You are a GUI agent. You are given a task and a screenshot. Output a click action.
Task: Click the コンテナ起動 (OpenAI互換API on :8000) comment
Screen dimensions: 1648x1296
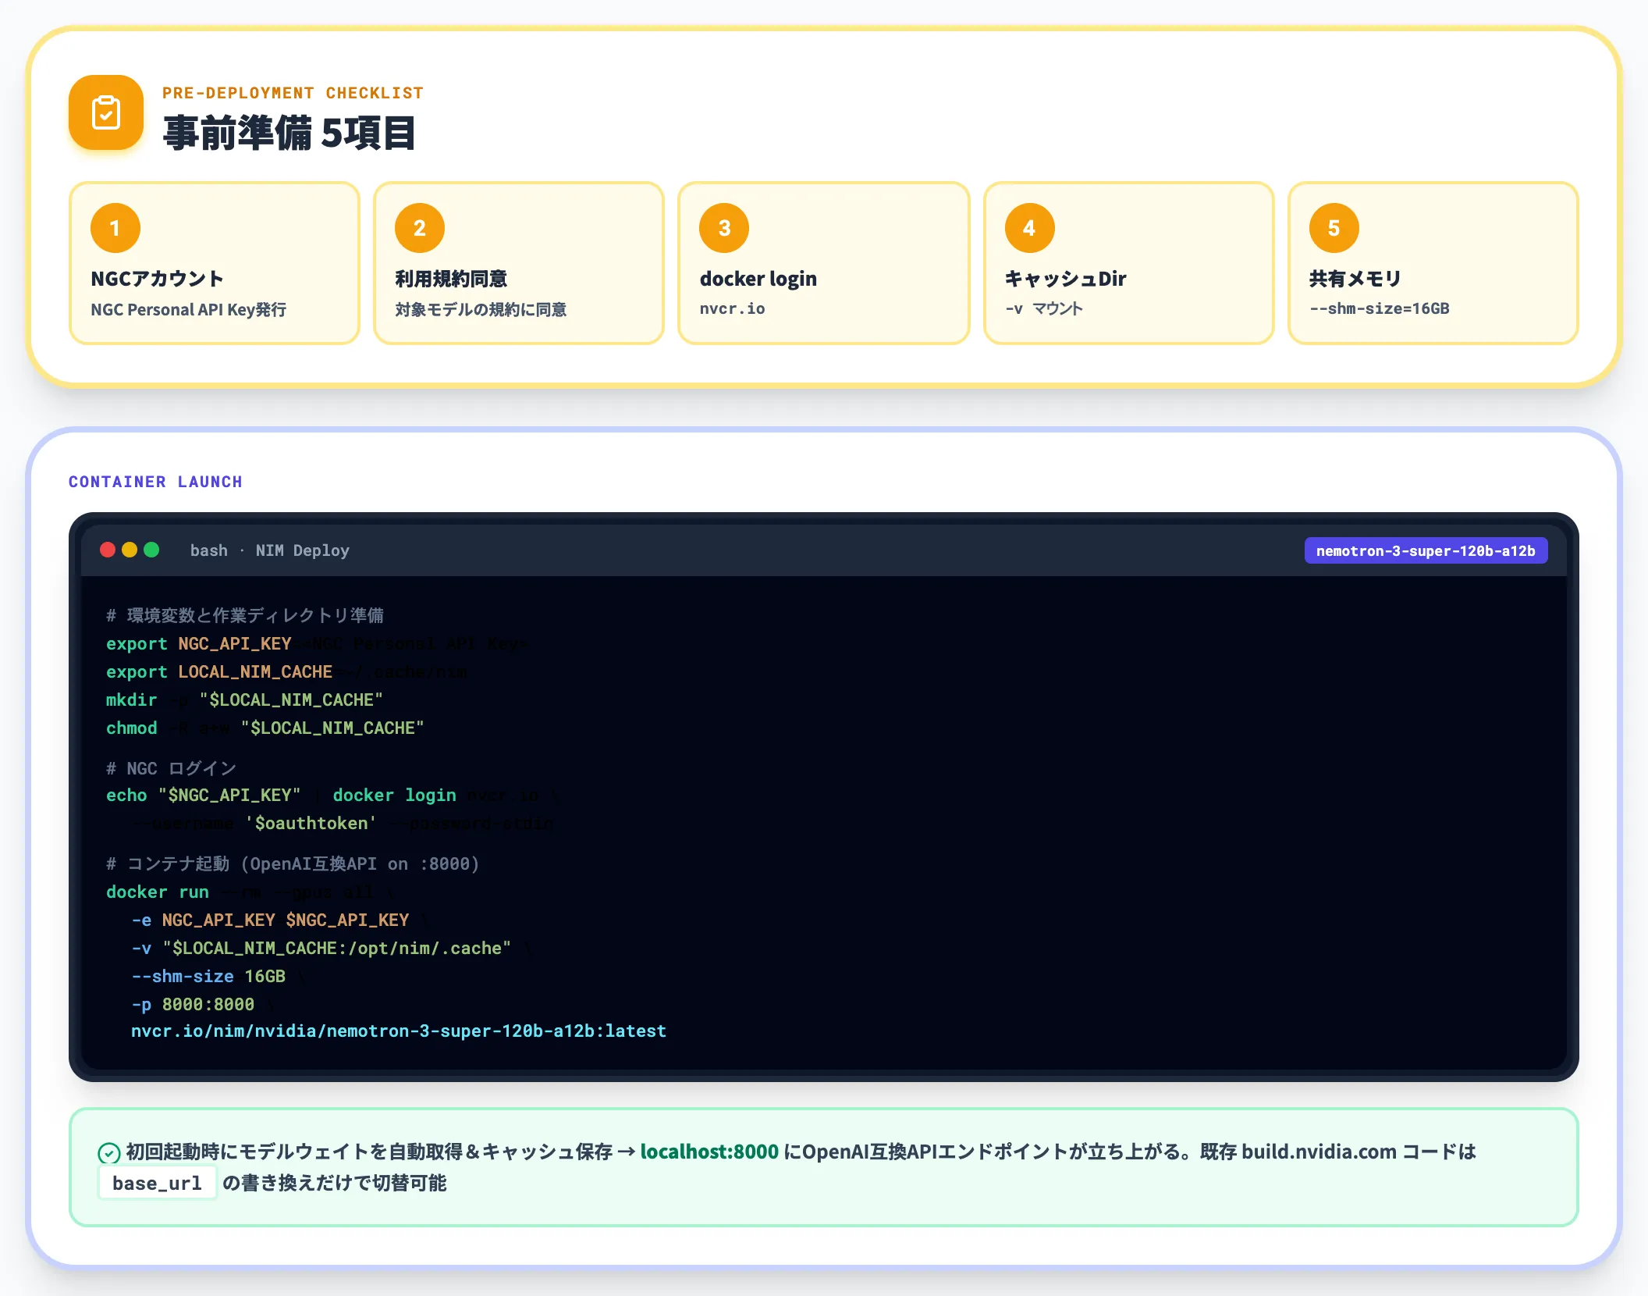coord(293,863)
